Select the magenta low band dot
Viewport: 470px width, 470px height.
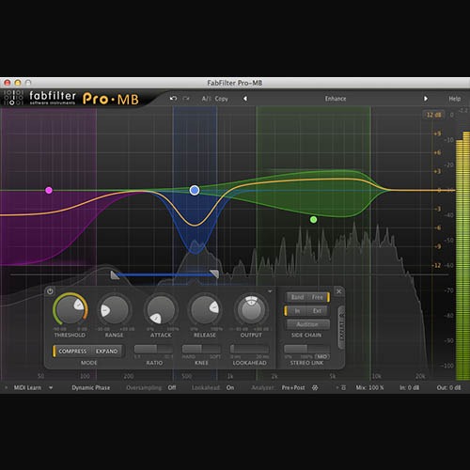coord(49,190)
